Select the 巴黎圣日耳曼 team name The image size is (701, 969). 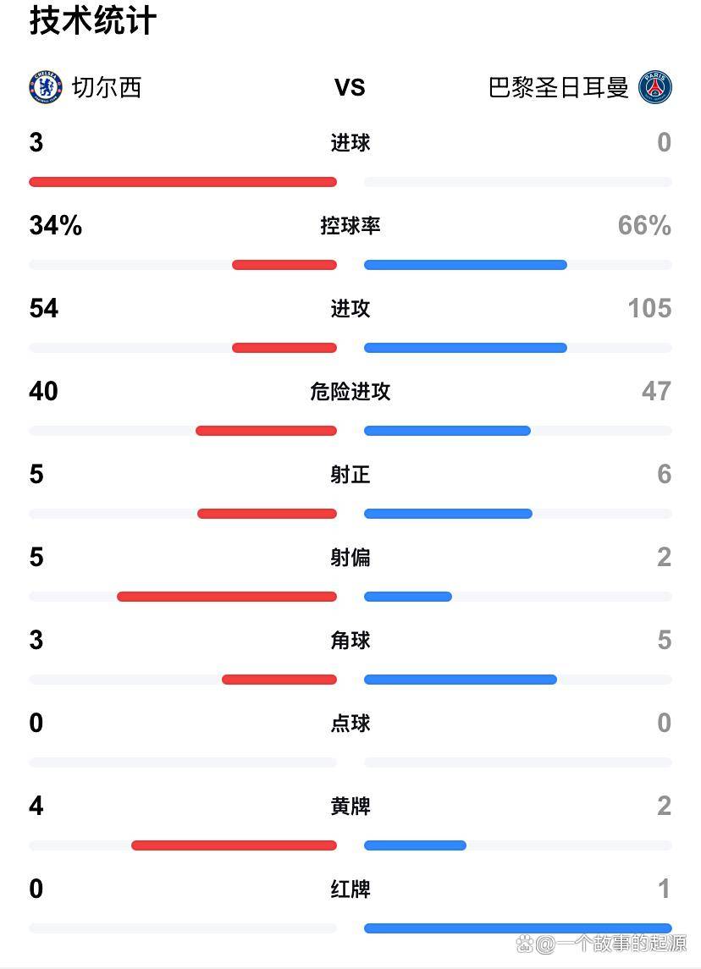558,87
